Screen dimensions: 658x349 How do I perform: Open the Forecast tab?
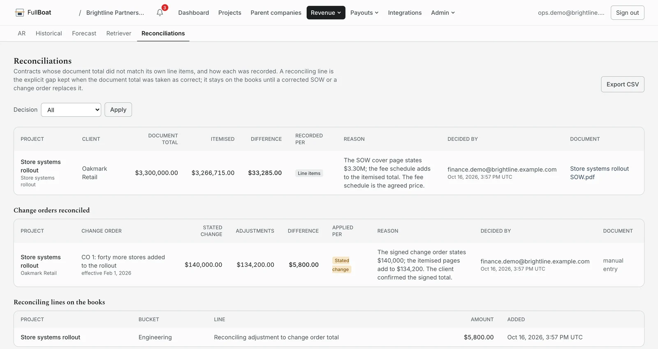click(x=84, y=33)
